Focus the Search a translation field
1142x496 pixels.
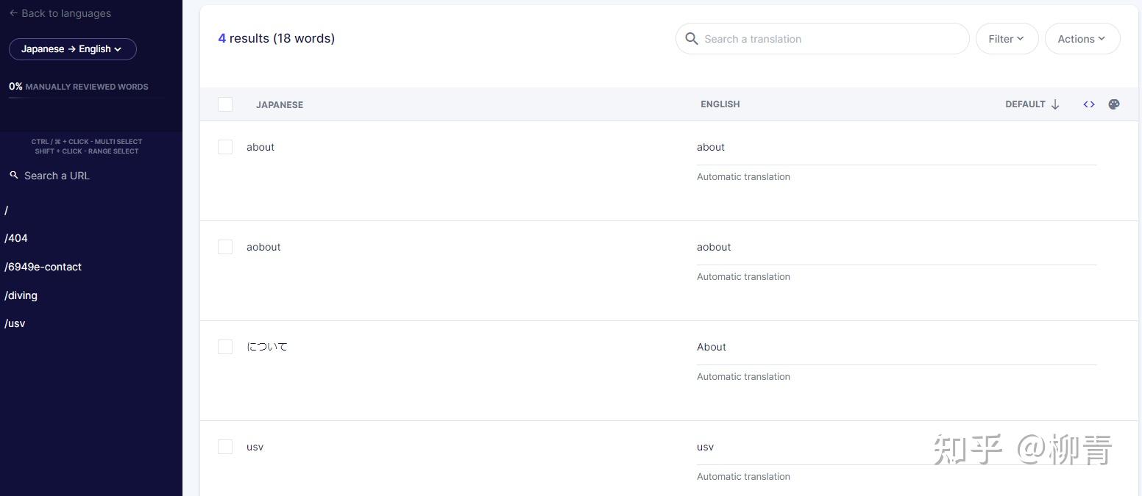831,39
